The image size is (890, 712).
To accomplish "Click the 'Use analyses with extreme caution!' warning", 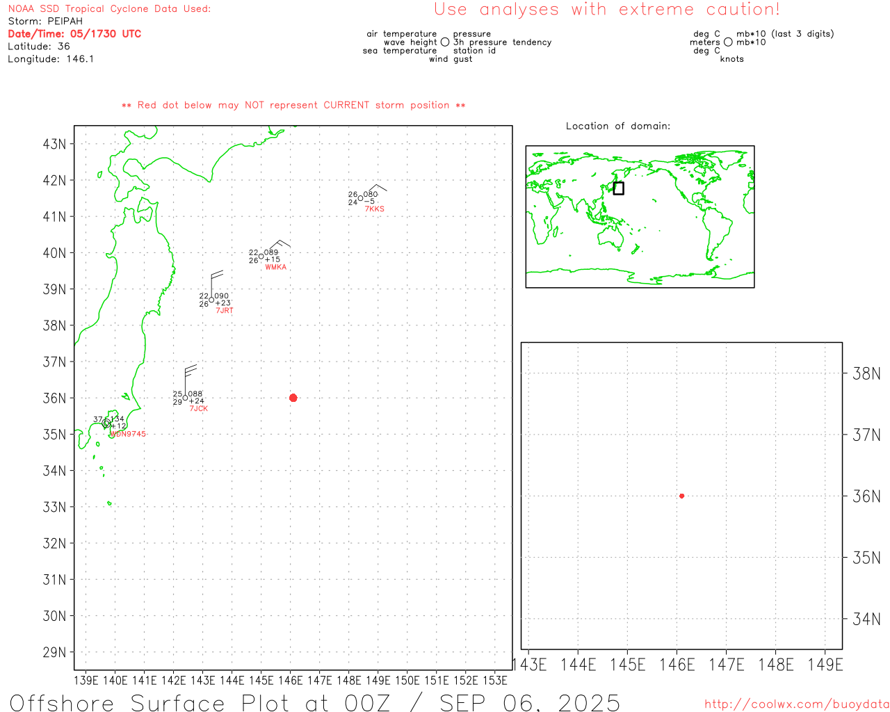I will pyautogui.click(x=607, y=9).
